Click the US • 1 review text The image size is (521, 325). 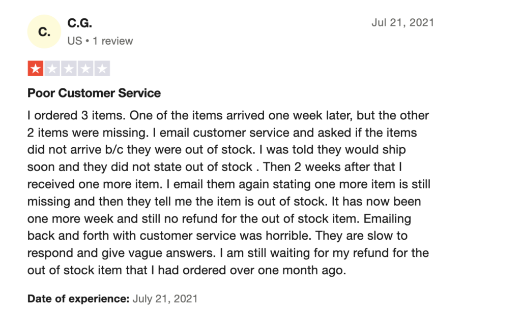click(x=100, y=41)
